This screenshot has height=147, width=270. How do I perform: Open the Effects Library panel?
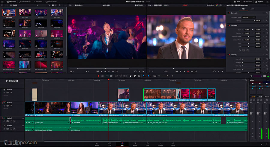(25, 1)
